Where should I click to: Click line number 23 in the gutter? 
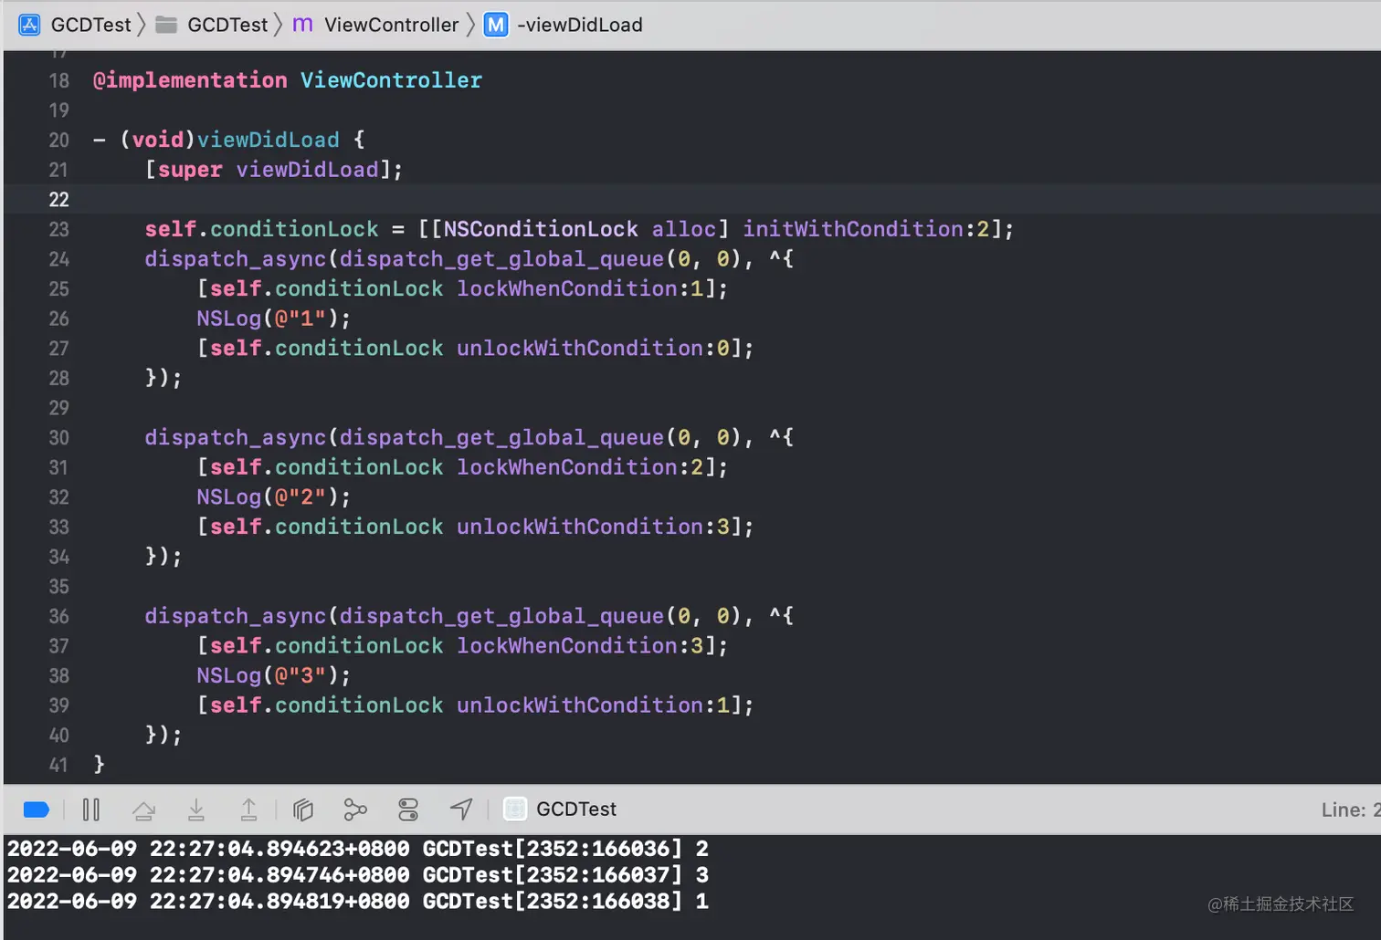click(x=58, y=229)
